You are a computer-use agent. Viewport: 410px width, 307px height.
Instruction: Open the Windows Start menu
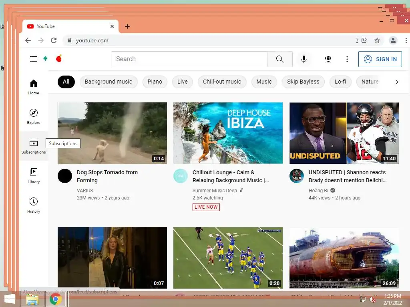point(10,299)
